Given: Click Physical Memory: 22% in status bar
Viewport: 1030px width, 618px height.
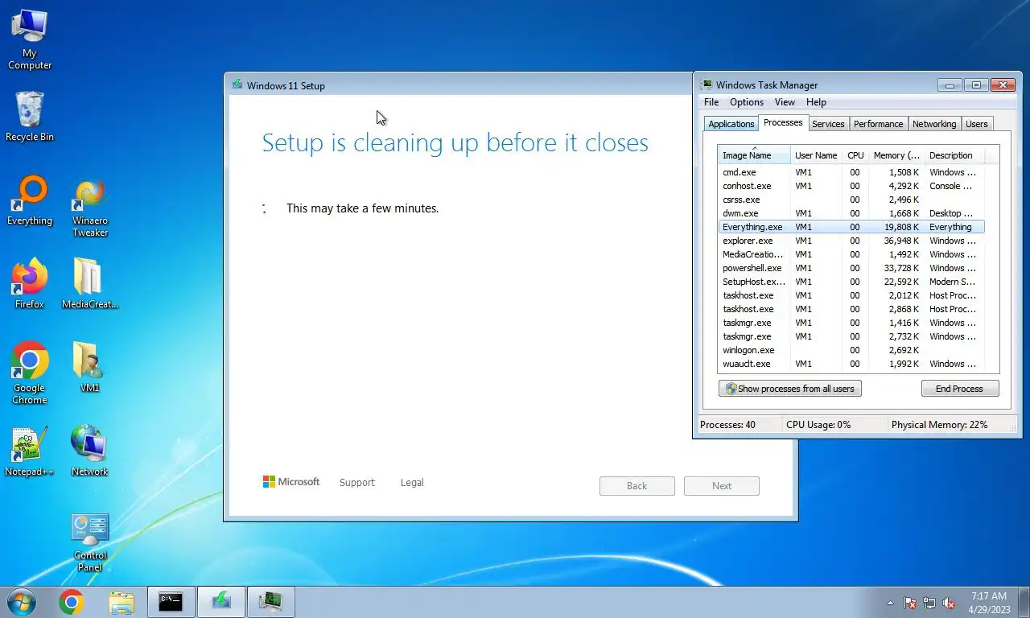Looking at the screenshot, I should (x=939, y=425).
